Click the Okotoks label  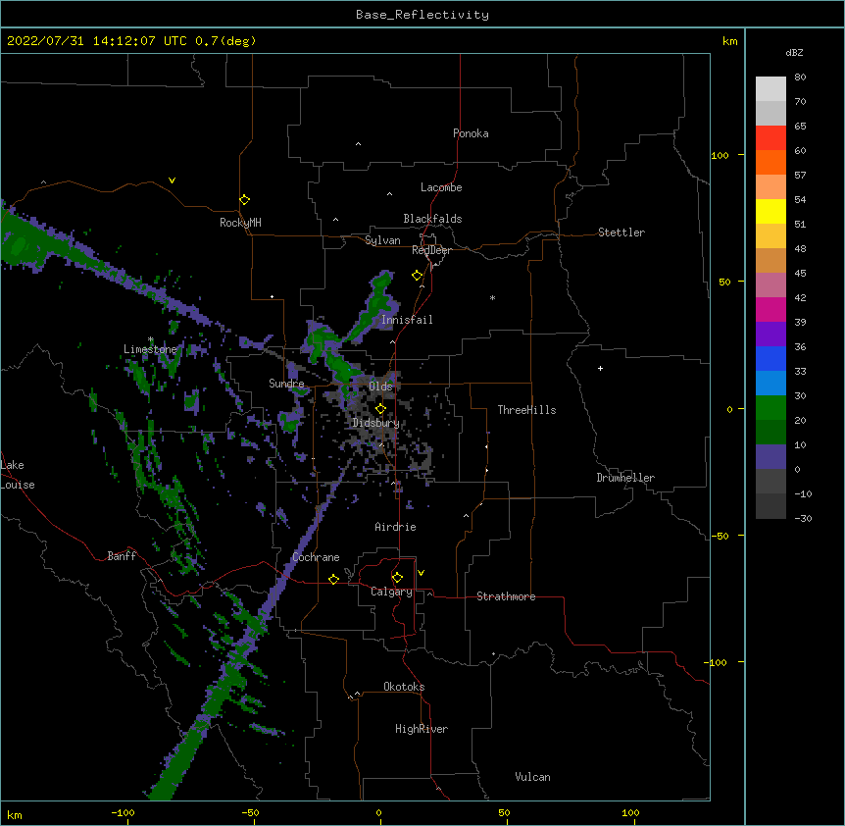[404, 687]
